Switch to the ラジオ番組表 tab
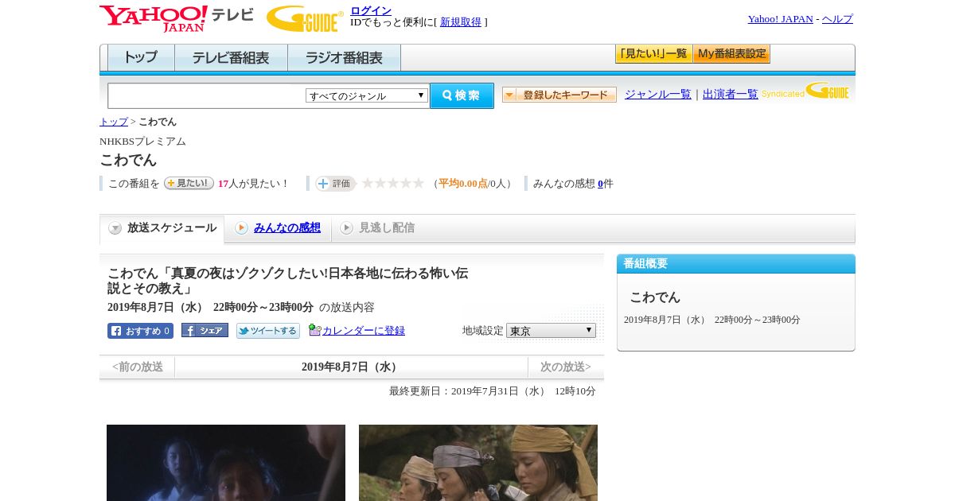 (344, 58)
